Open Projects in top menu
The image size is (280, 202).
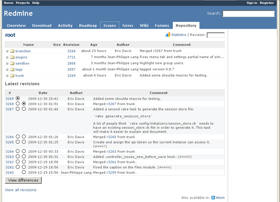pyautogui.click(x=23, y=3)
